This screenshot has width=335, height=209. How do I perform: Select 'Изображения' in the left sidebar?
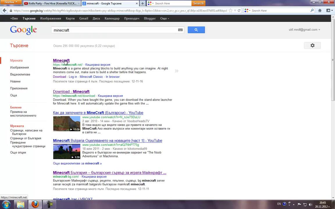pyautogui.click(x=19, y=67)
